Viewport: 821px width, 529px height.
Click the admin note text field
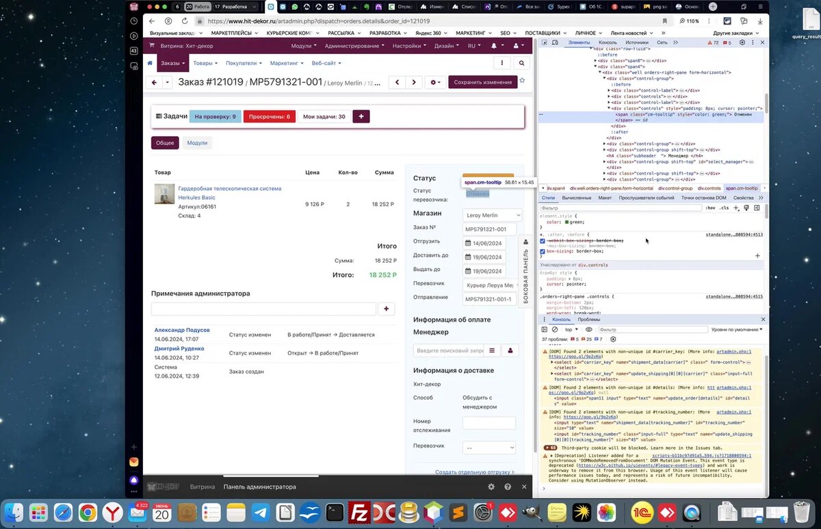[263, 309]
